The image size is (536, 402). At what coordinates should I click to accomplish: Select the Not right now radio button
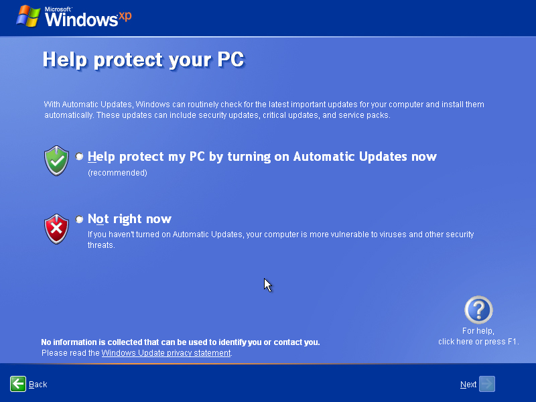pyautogui.click(x=80, y=219)
